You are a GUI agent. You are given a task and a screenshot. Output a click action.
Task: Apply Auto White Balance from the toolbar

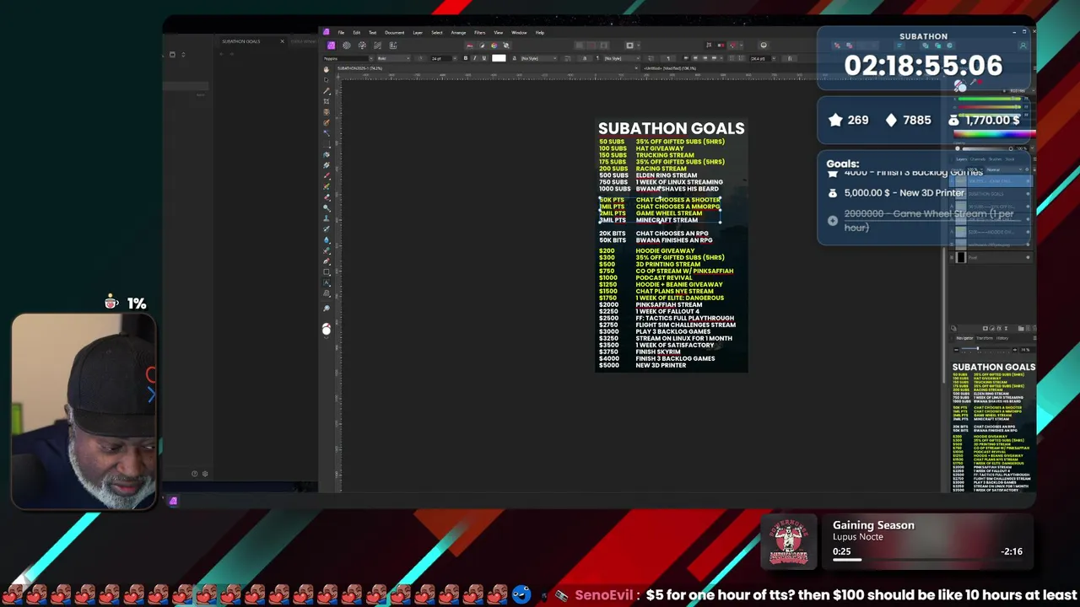click(x=506, y=46)
